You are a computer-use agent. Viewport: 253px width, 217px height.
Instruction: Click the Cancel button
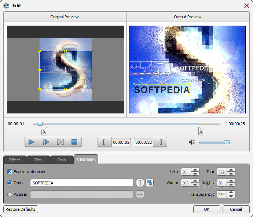tap(236, 209)
